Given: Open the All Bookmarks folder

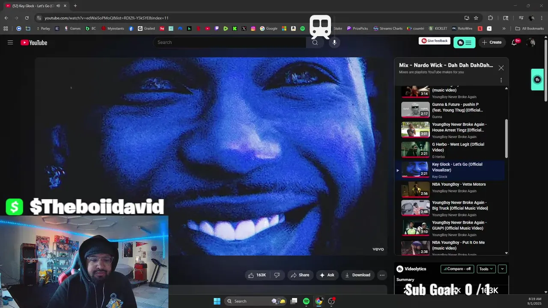Looking at the screenshot, I should (x=530, y=29).
